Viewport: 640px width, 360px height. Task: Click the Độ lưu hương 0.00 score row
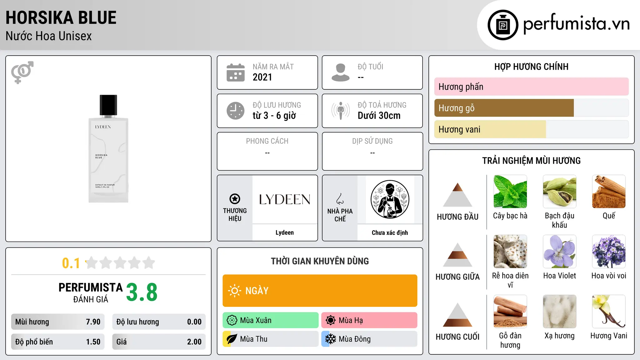click(159, 322)
